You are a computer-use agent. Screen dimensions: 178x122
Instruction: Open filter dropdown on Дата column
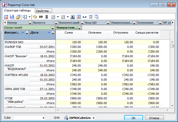click(x=53, y=33)
